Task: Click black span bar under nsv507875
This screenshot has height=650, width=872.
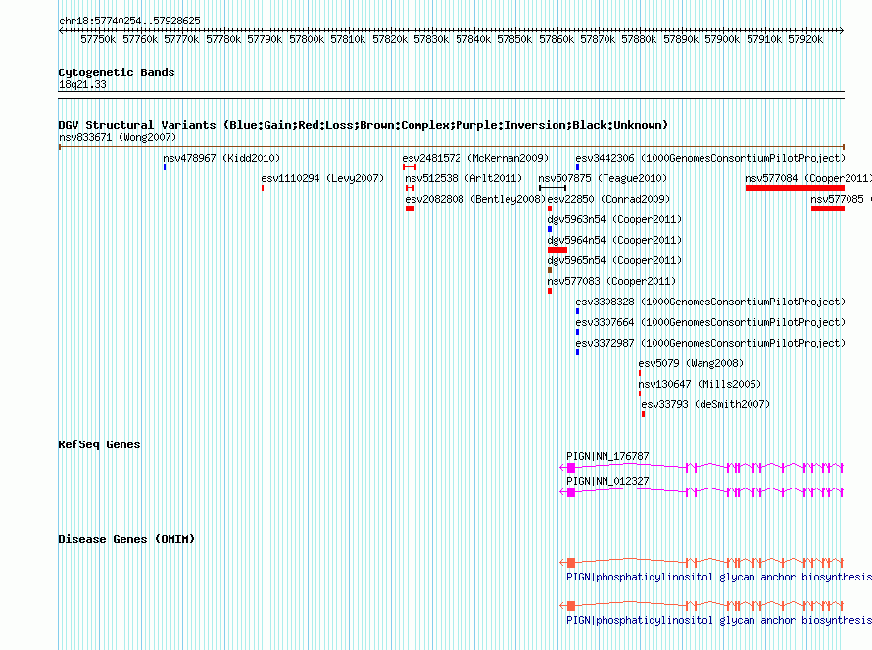Action: click(553, 188)
